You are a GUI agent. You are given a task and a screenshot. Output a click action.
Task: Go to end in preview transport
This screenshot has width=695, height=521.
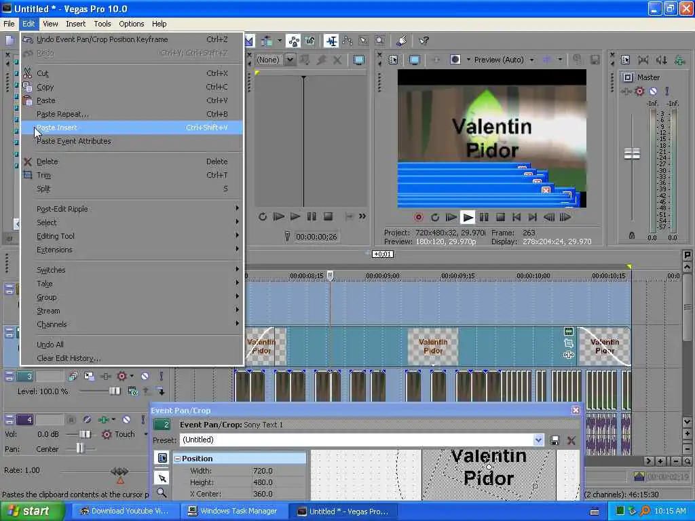pyautogui.click(x=532, y=217)
